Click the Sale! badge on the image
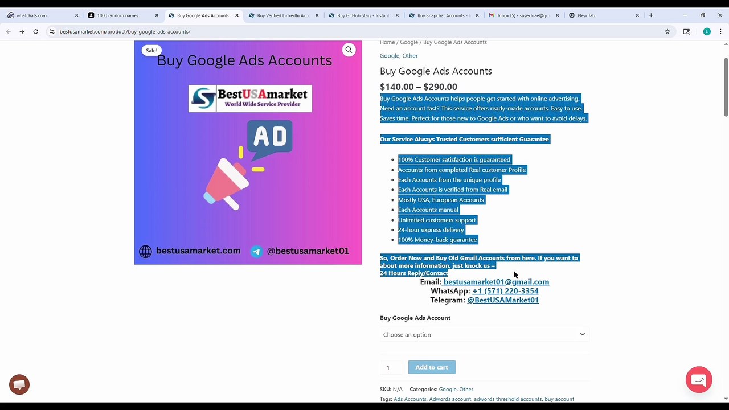 [x=151, y=50]
